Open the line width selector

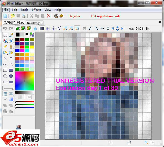pos(8,88)
